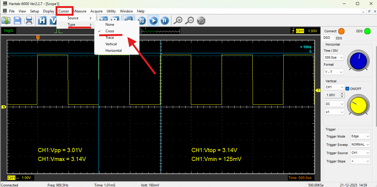Open the Display menu
377x187 pixels.
click(49, 11)
